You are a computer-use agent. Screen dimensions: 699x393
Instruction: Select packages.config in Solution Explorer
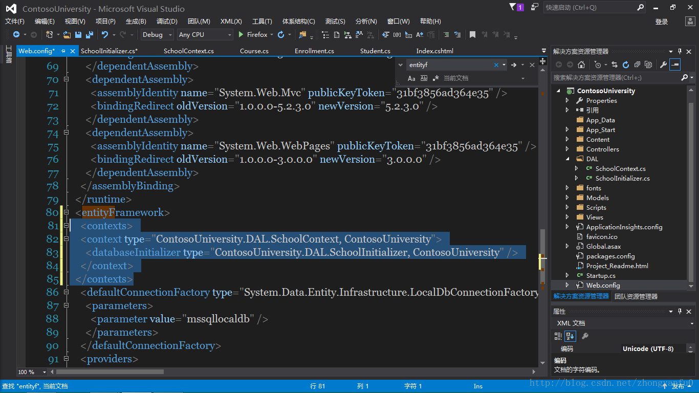610,256
